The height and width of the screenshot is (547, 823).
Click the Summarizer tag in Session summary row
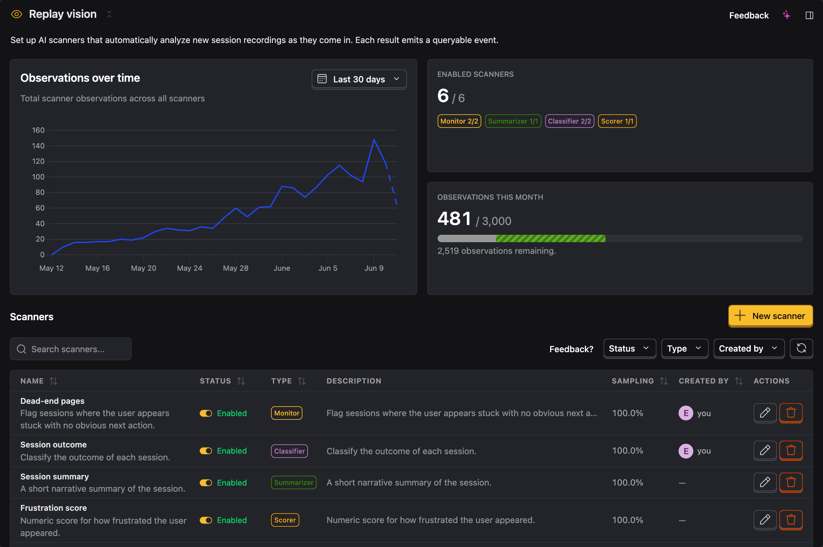point(293,482)
